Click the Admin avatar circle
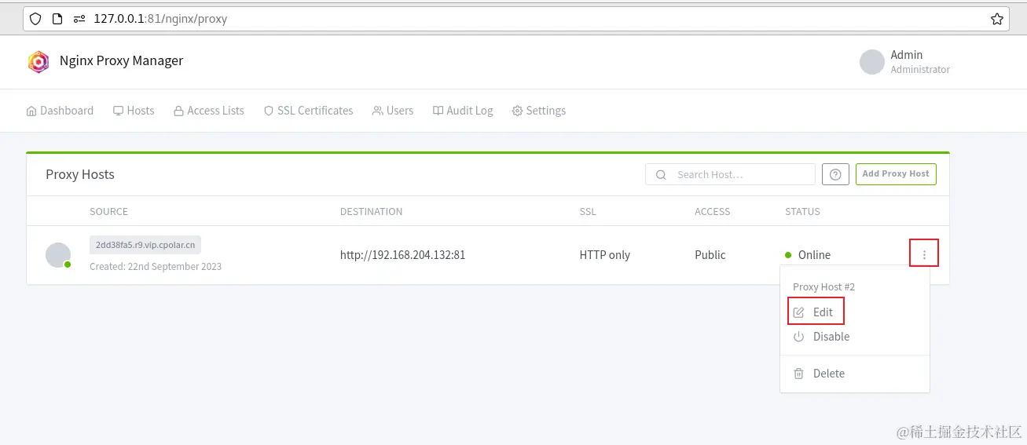1027x445 pixels. [x=872, y=62]
